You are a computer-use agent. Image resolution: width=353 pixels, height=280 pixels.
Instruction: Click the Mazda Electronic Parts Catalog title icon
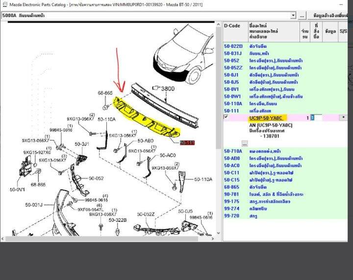coord(4,4)
